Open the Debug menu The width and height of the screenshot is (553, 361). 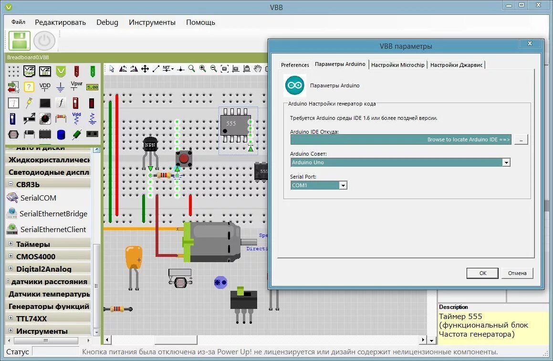[x=107, y=22]
